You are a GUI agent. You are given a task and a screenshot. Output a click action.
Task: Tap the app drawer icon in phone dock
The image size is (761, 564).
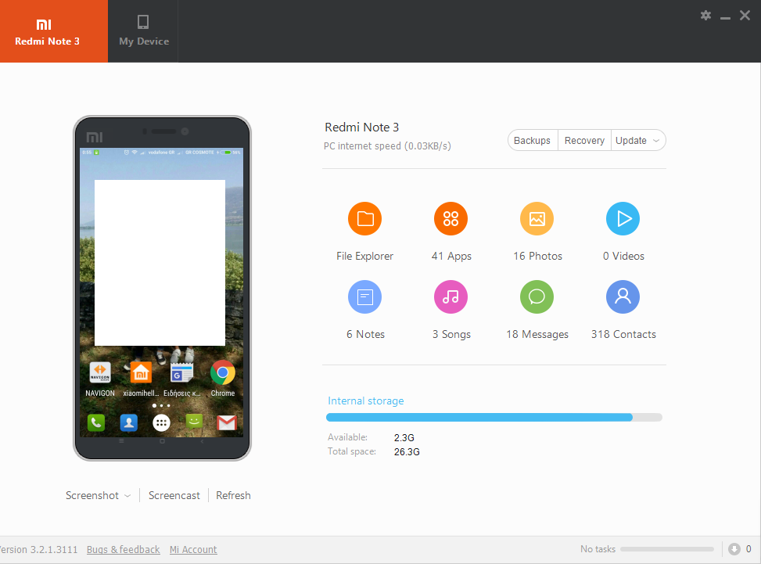[x=161, y=422]
